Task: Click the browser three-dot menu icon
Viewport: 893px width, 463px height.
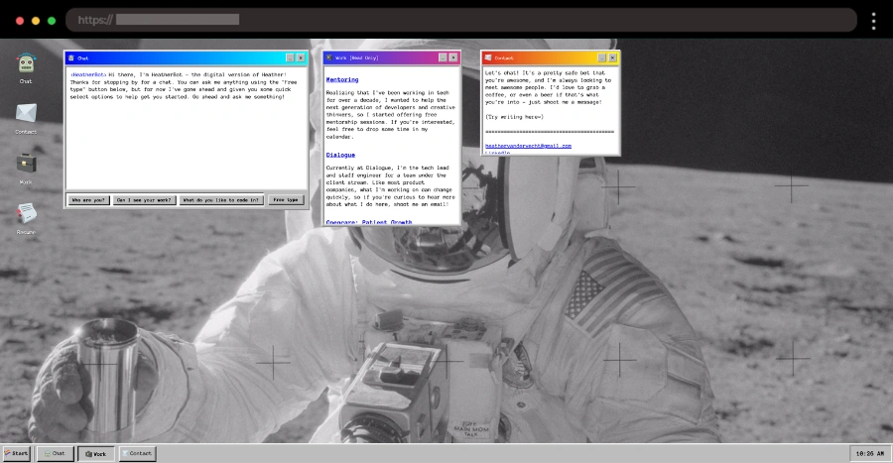Action: point(873,21)
